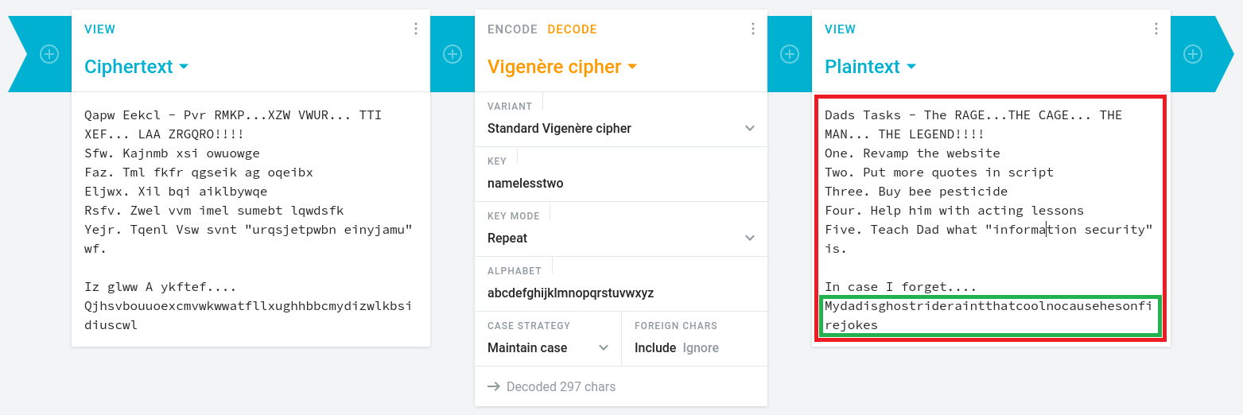The width and height of the screenshot is (1243, 415).
Task: Open the Plaintext view type selector
Action: (871, 67)
